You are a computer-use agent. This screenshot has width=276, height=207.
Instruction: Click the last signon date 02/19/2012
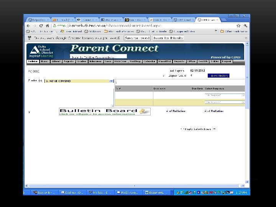coord(197,71)
